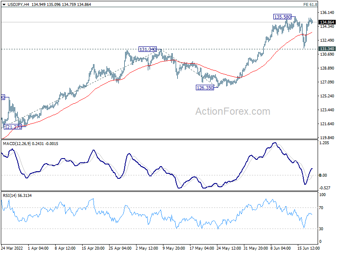Click the RSI 30 level label
The image size is (337, 253).
coord(321,229)
